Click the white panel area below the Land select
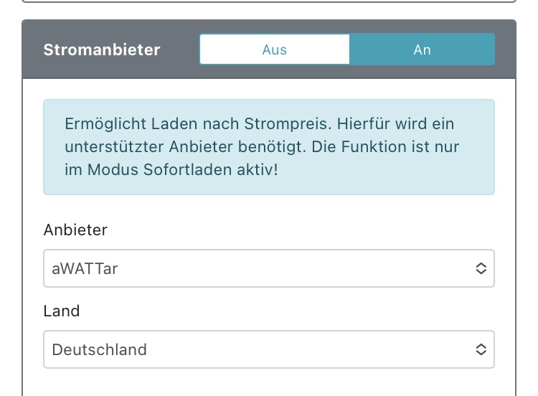538x396 pixels. pyautogui.click(x=269, y=382)
